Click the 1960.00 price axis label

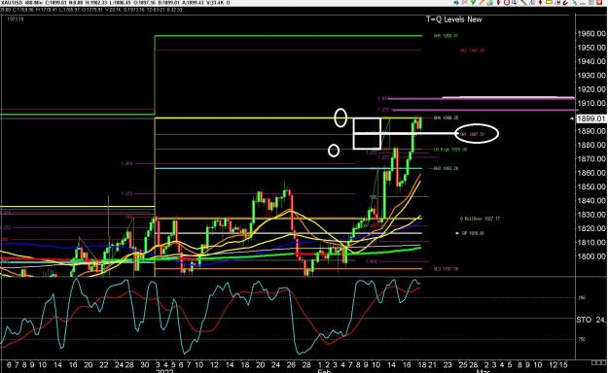[591, 34]
